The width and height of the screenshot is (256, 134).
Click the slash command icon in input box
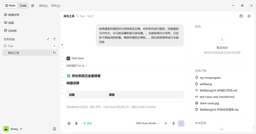(69, 123)
